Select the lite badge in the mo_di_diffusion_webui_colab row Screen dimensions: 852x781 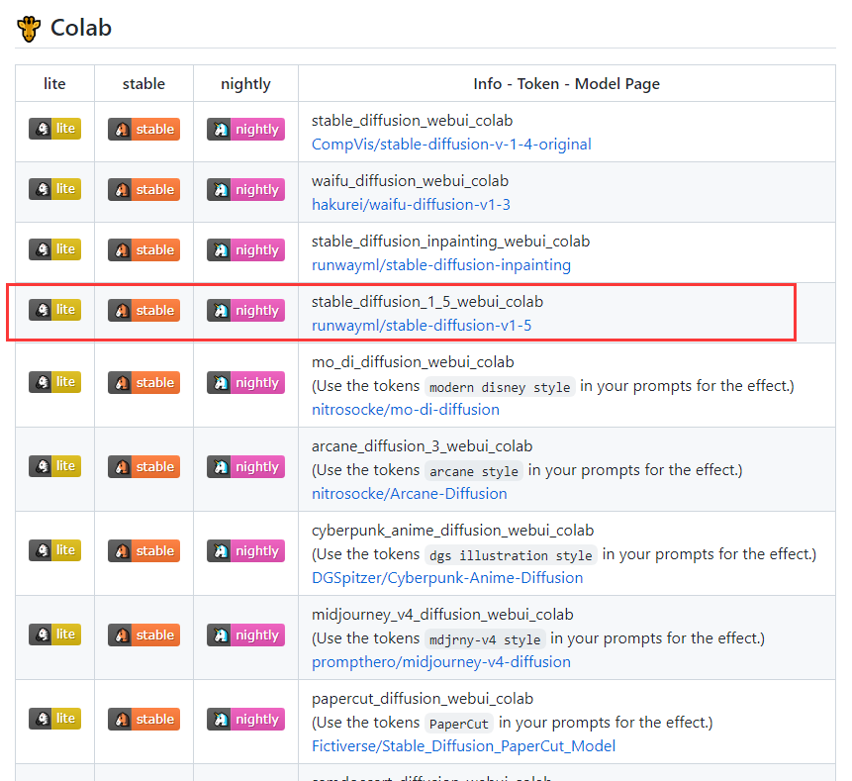(x=54, y=382)
